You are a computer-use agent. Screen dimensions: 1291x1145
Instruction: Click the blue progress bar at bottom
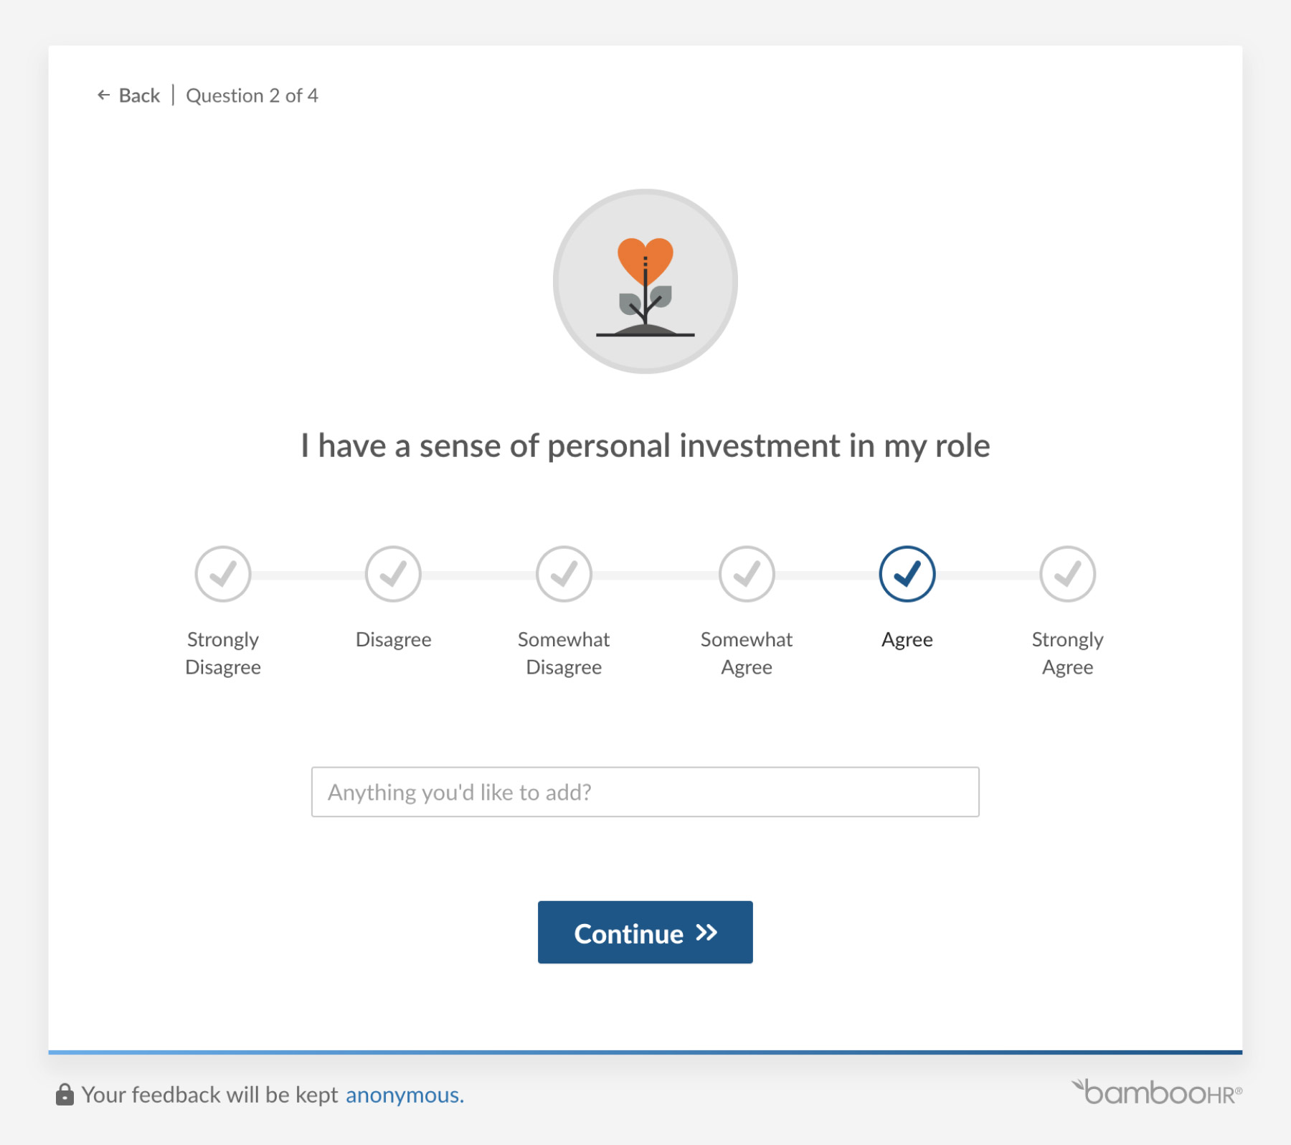click(x=645, y=1052)
